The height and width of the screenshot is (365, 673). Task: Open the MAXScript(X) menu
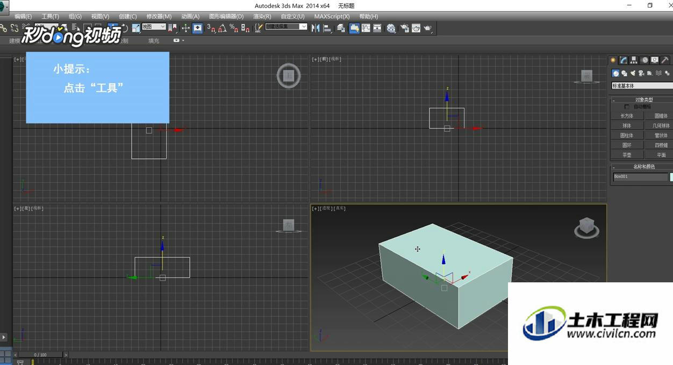pyautogui.click(x=332, y=17)
